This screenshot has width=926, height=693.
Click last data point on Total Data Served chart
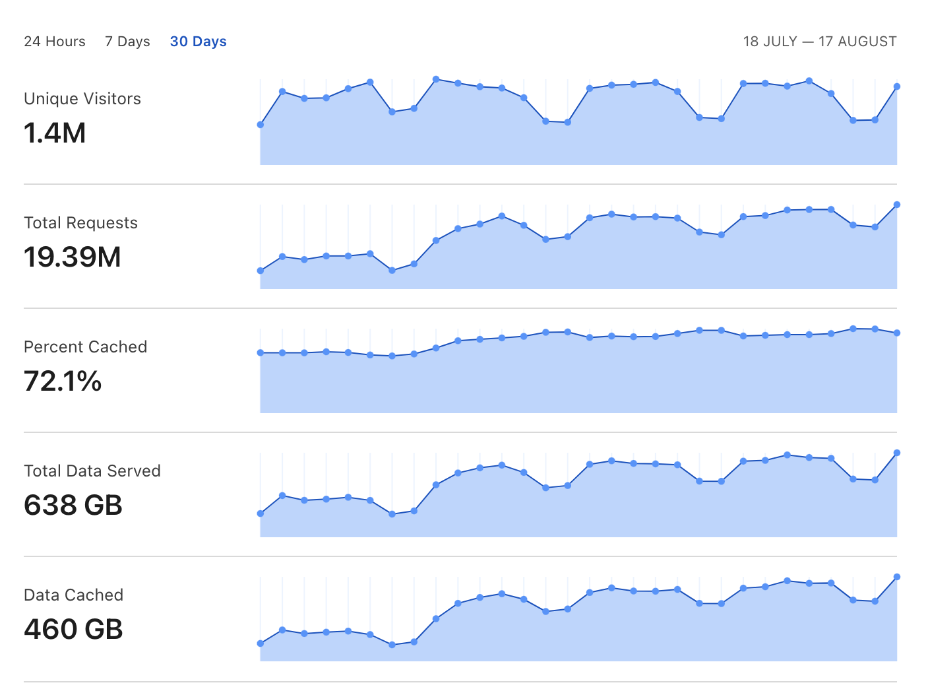pyautogui.click(x=897, y=453)
